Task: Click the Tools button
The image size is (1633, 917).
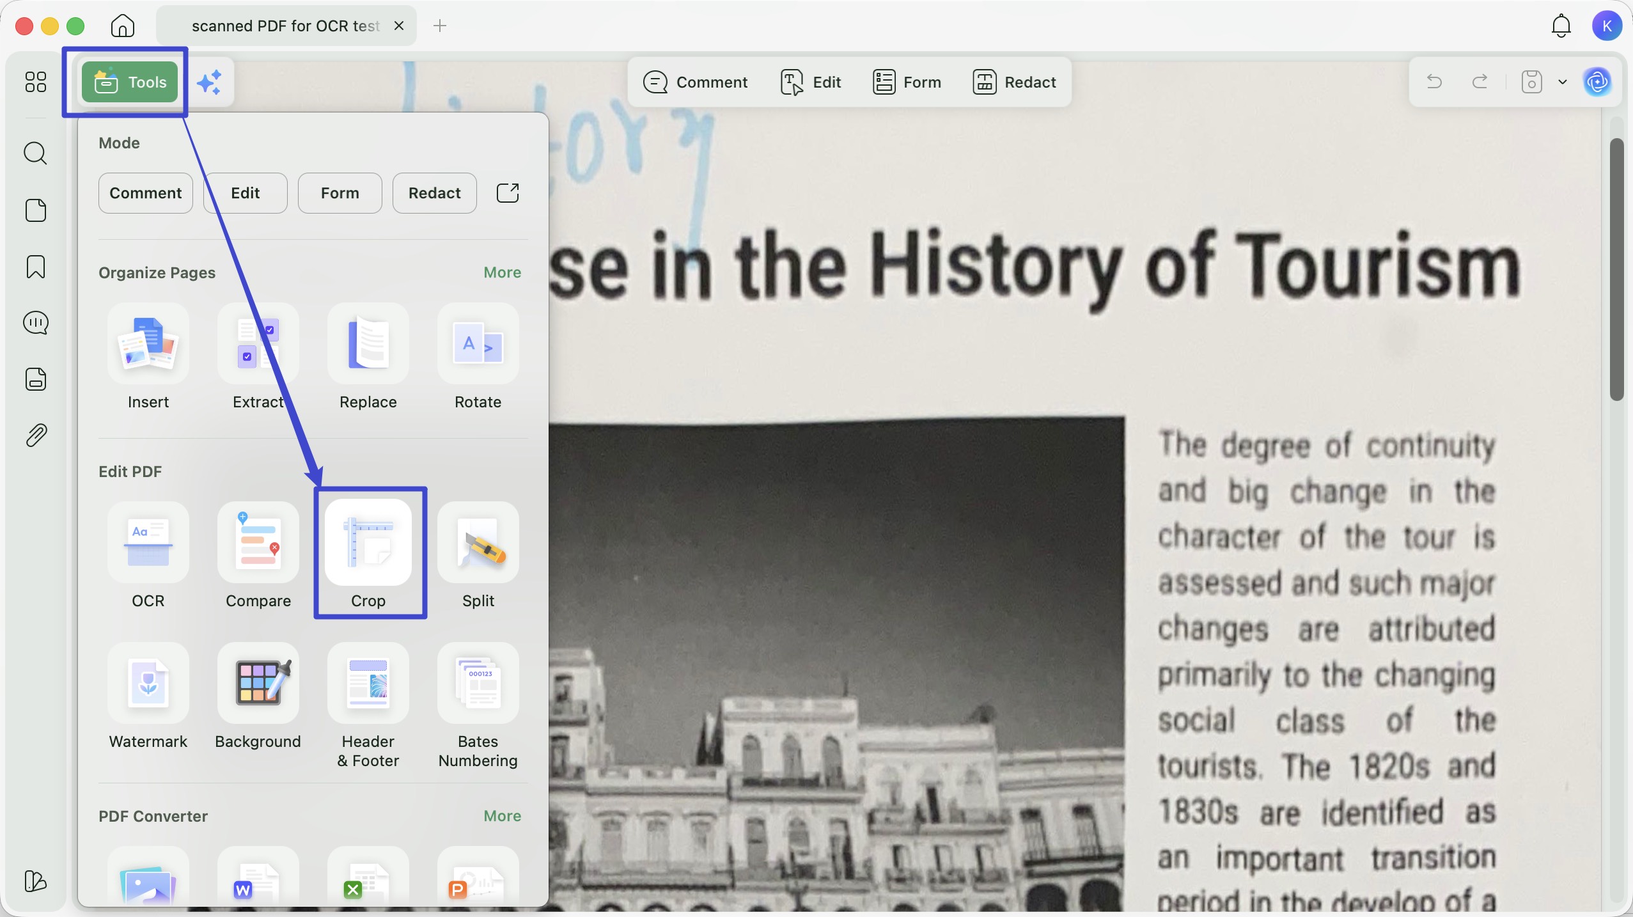Action: (x=130, y=82)
